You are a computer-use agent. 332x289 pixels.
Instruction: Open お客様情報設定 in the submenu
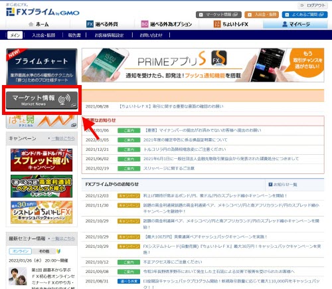pos(109,35)
